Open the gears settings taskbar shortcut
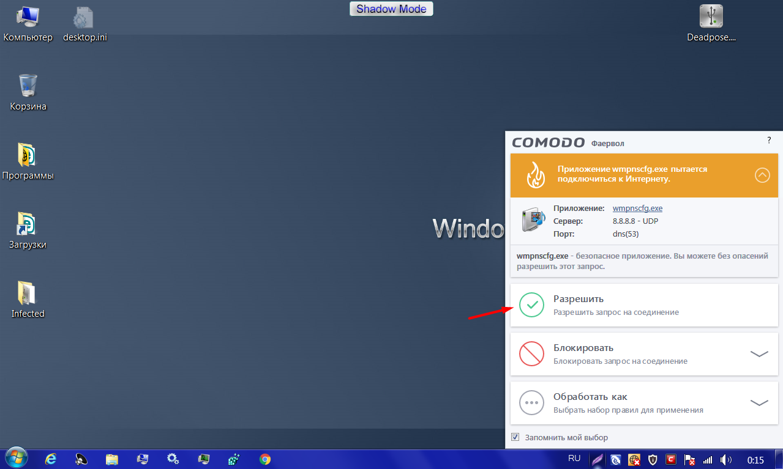 coord(173,459)
